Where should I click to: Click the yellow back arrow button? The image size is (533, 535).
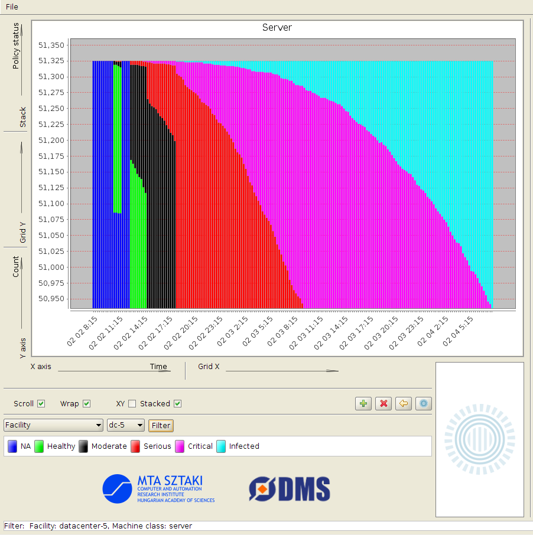pyautogui.click(x=404, y=404)
